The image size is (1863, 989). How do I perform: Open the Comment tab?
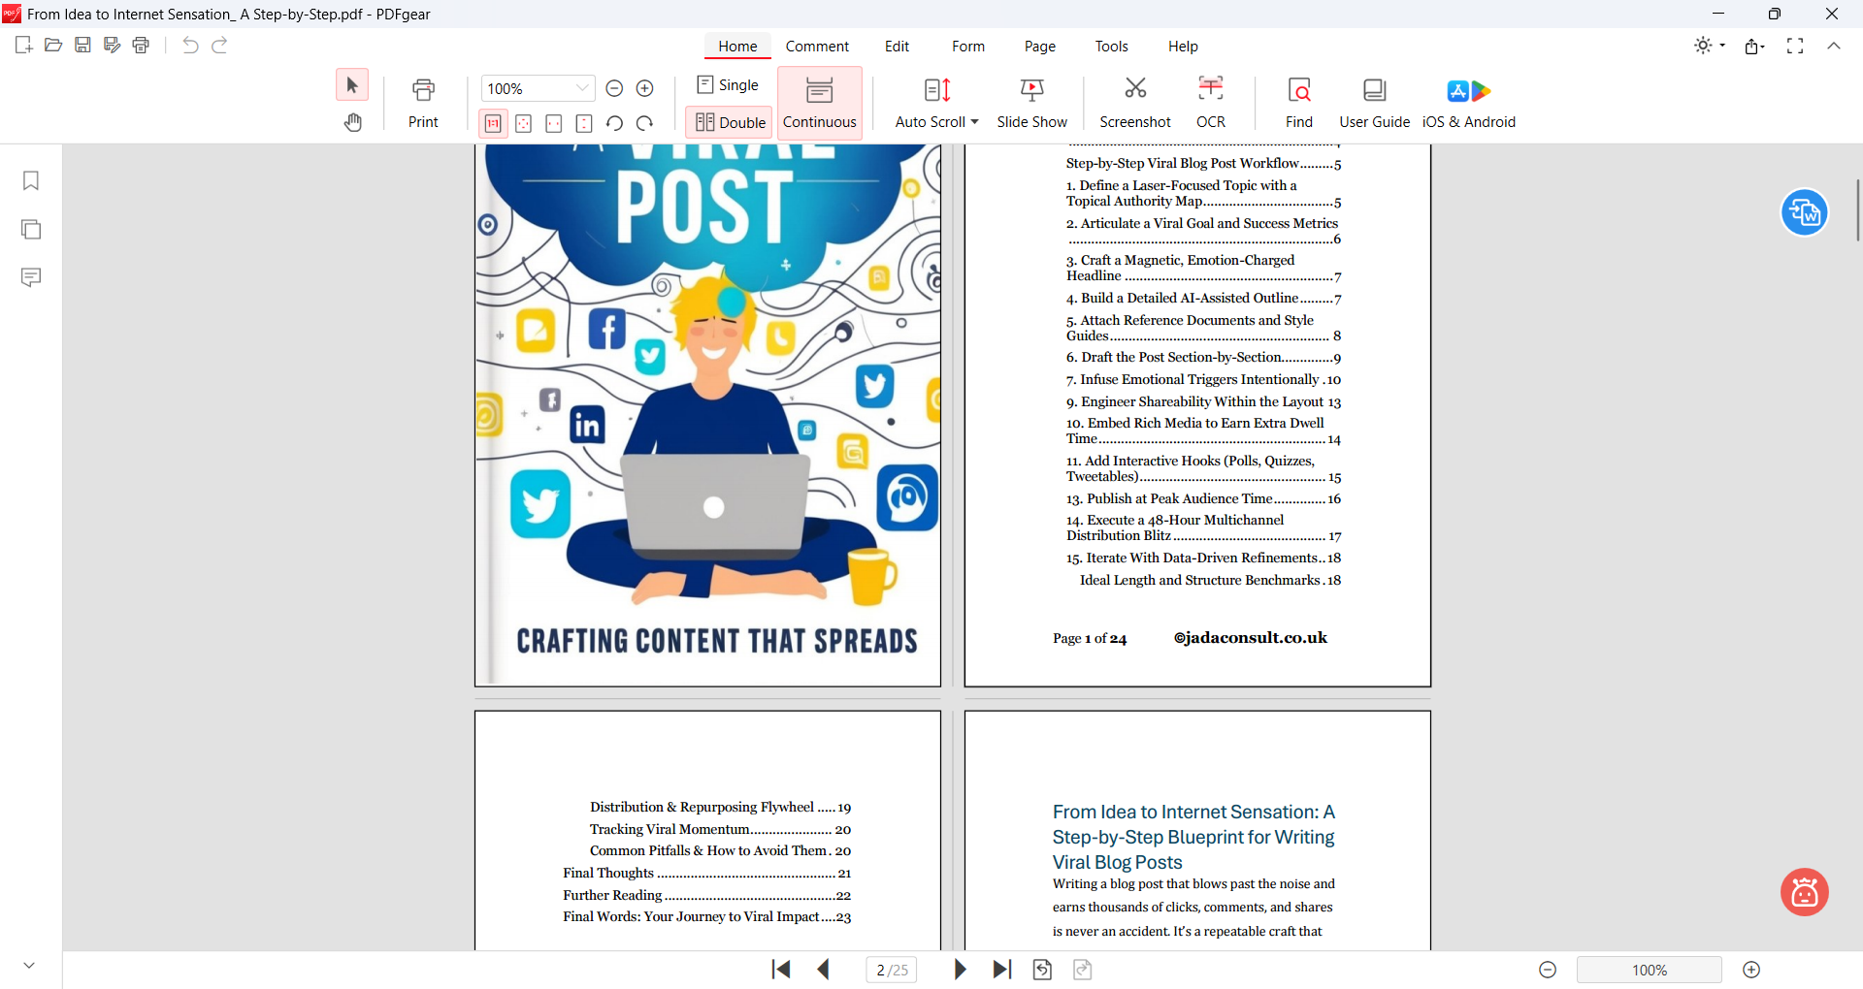[x=817, y=47]
